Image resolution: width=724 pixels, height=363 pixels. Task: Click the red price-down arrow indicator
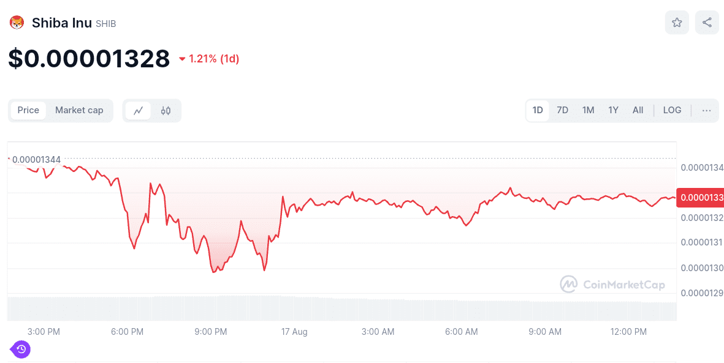coord(182,59)
